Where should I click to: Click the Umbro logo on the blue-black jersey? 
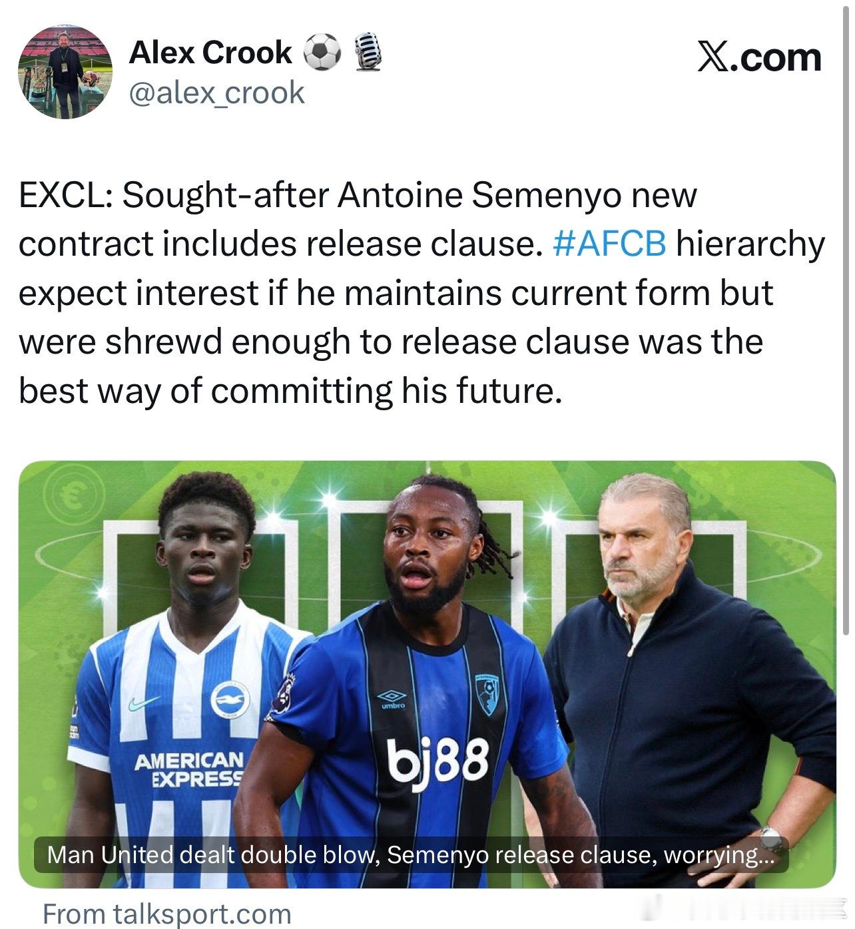click(x=391, y=699)
